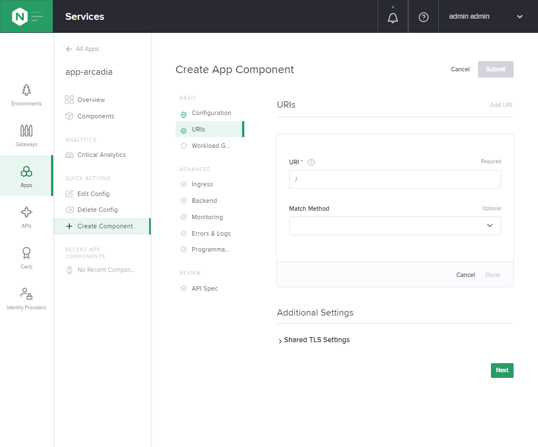Select Apps in the sidebar
Image resolution: width=538 pixels, height=447 pixels.
pos(27,176)
